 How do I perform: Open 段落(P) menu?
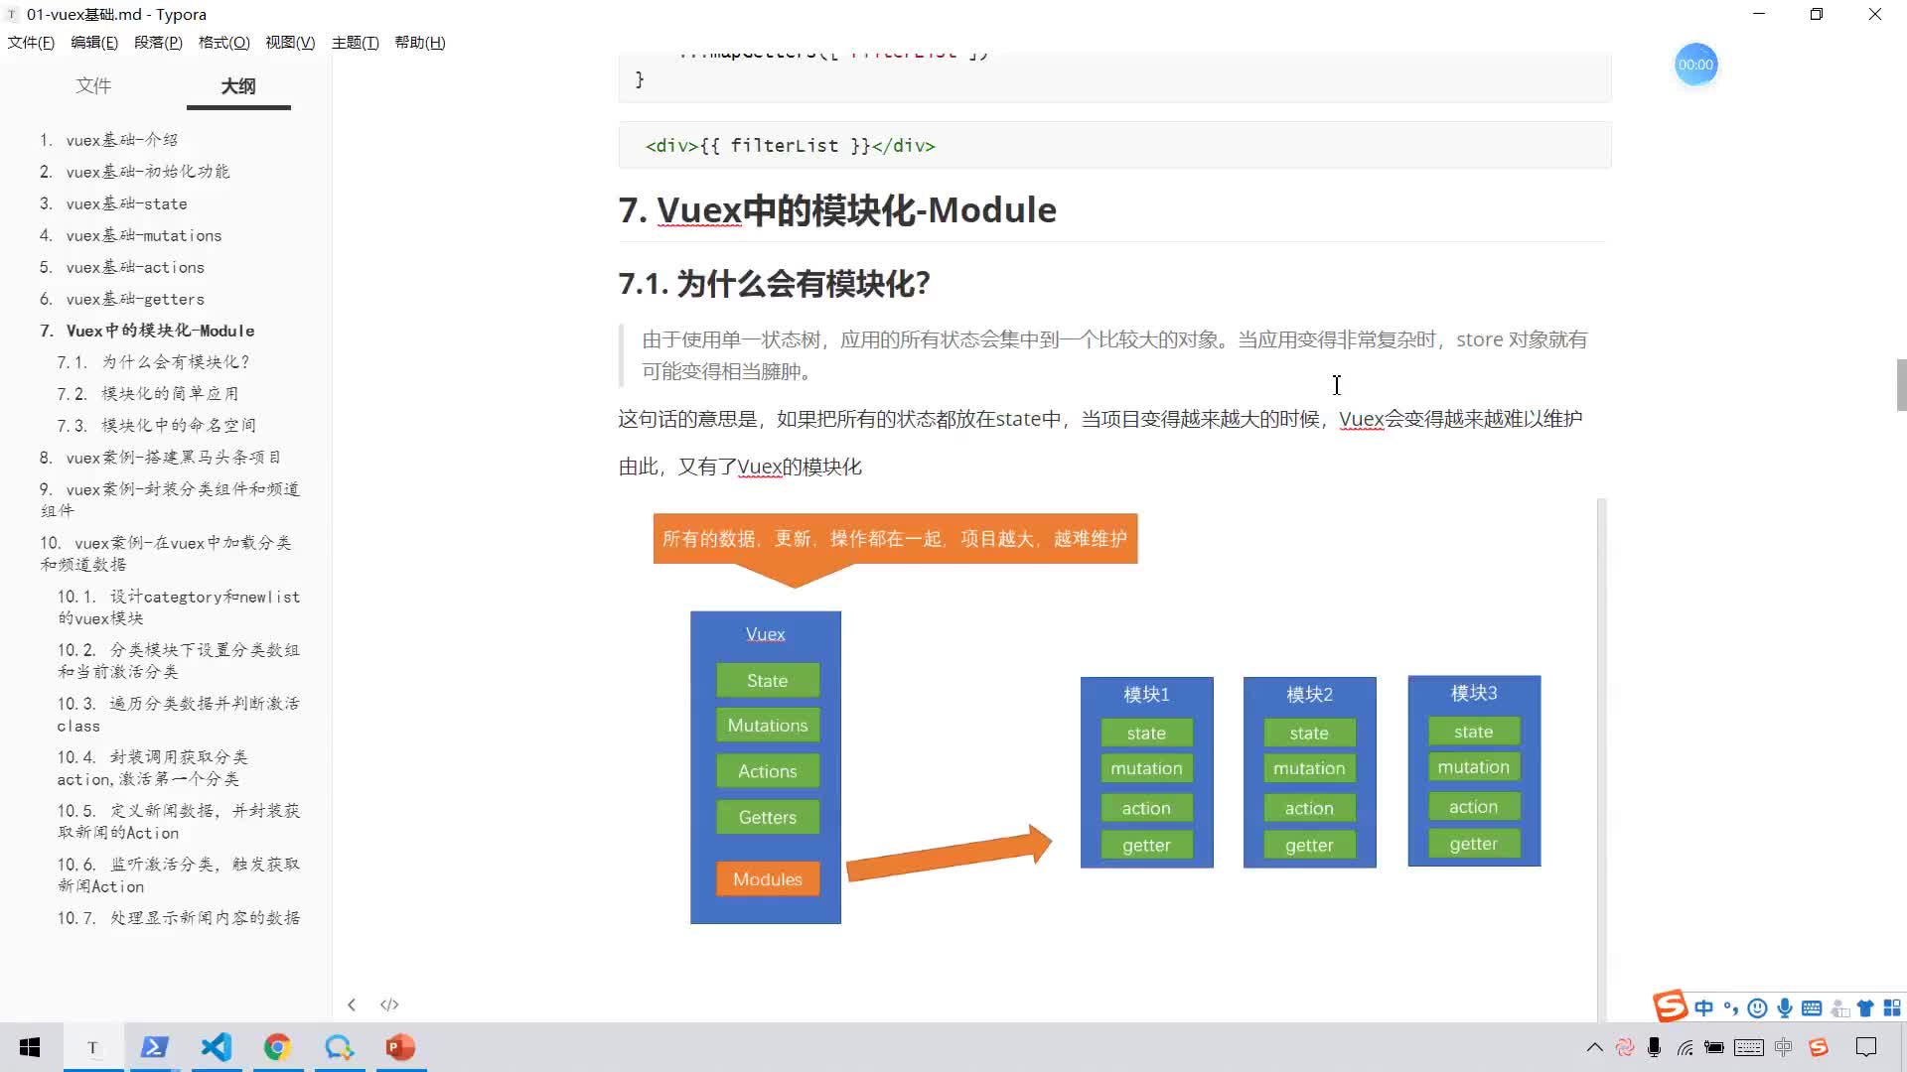(x=158, y=43)
